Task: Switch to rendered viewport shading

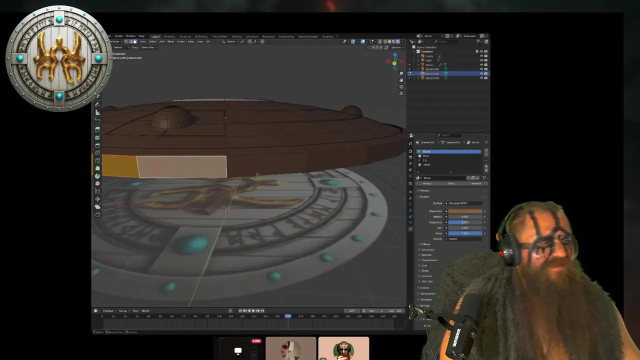Action: (398, 41)
